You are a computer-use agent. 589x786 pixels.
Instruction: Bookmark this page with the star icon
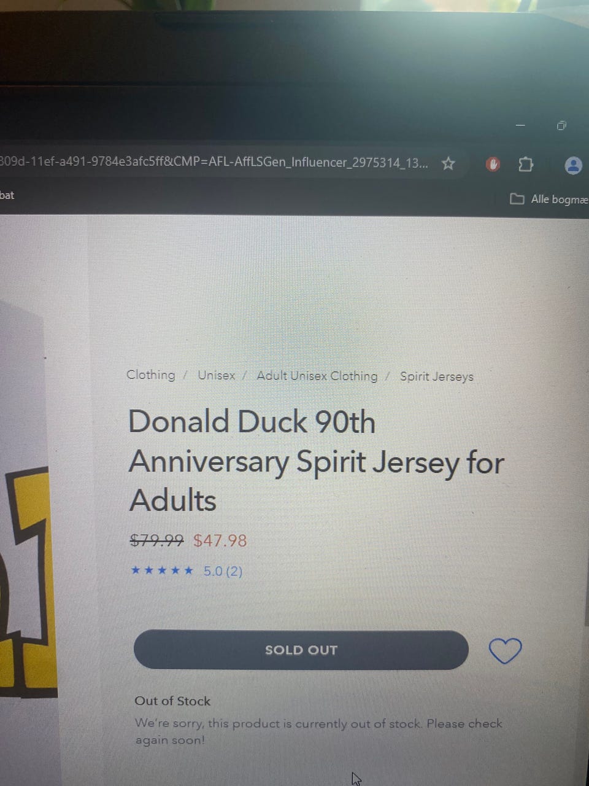click(448, 163)
